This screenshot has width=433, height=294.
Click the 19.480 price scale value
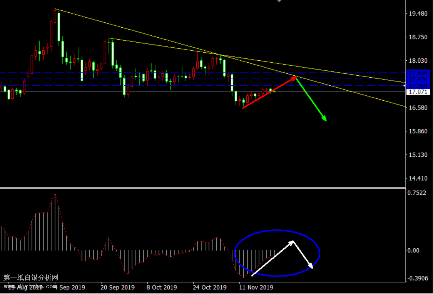coord(418,14)
